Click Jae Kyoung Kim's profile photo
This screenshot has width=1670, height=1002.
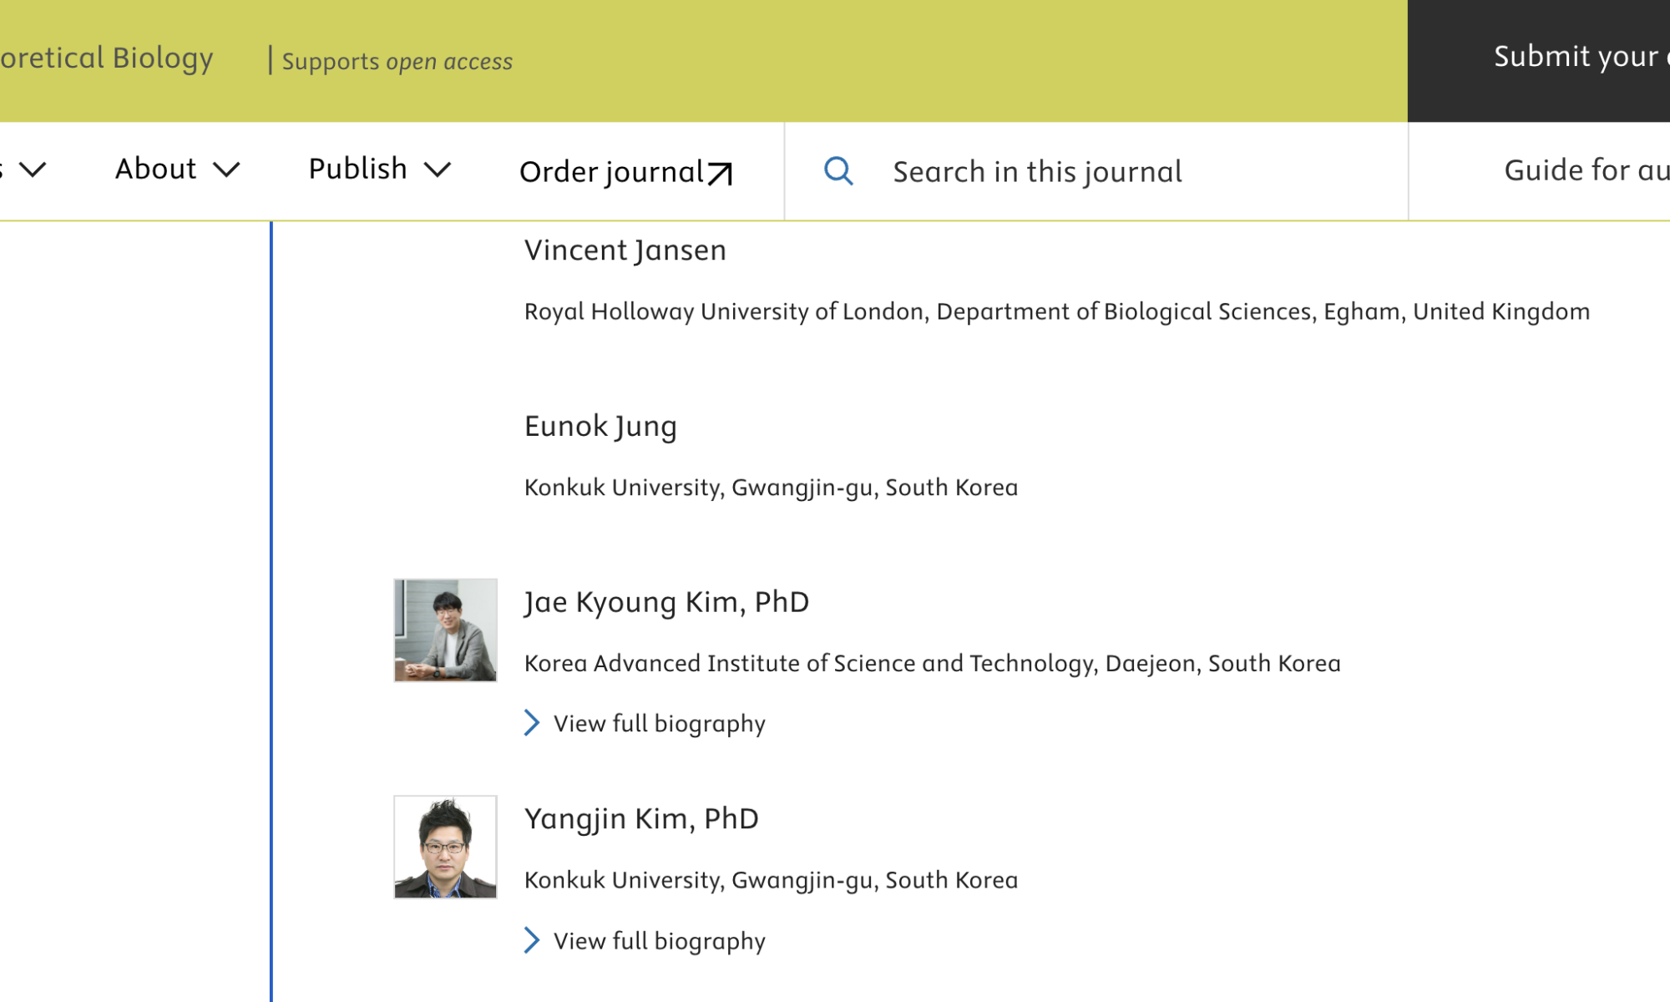click(x=445, y=630)
